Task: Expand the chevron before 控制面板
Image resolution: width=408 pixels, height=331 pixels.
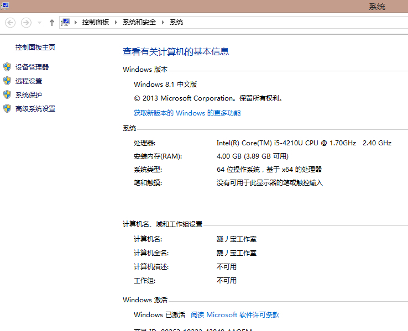Action: [x=75, y=22]
